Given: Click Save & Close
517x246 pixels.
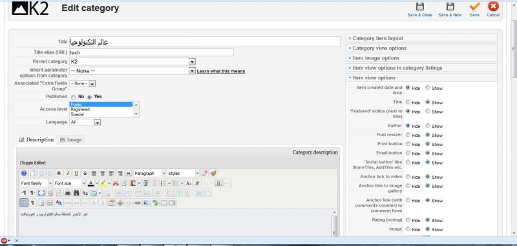Looking at the screenshot, I should [x=419, y=10].
